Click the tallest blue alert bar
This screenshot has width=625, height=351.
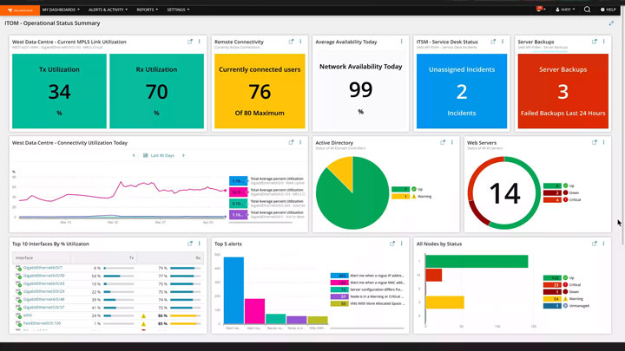click(234, 290)
